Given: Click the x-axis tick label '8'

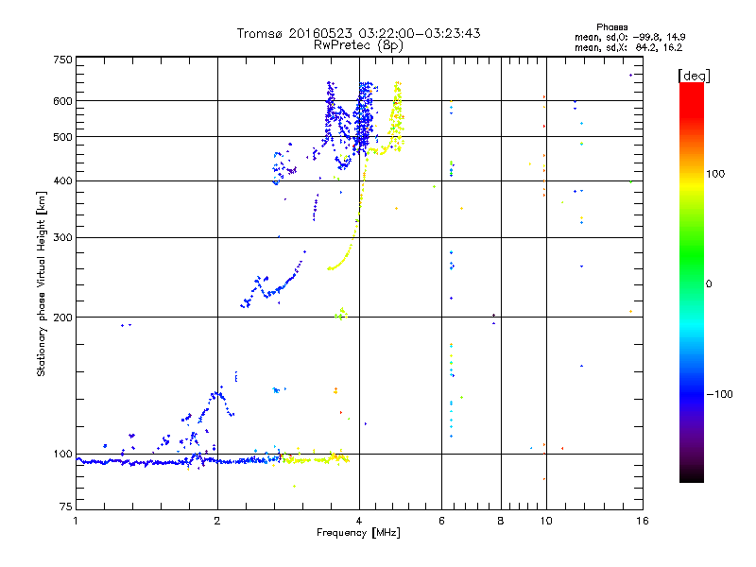Looking at the screenshot, I should 501,521.
